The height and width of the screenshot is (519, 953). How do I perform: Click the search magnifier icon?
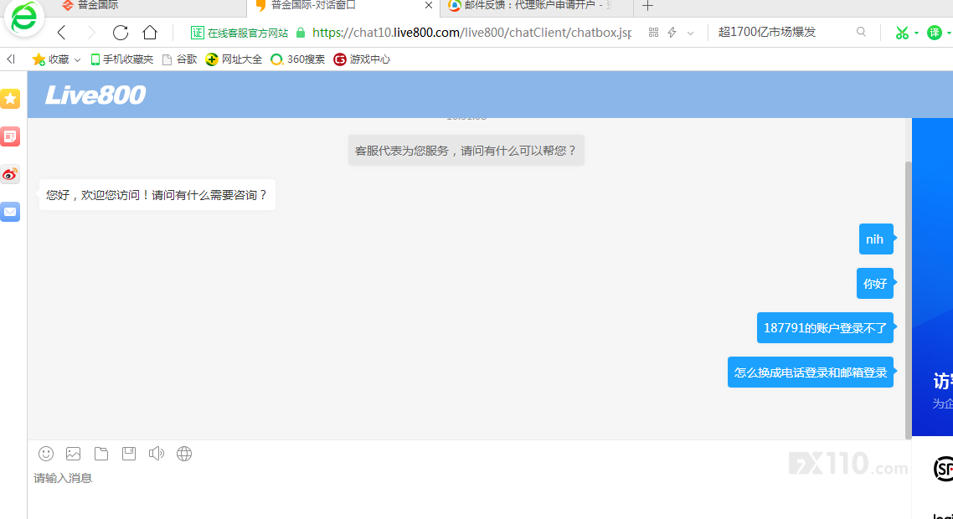(861, 32)
